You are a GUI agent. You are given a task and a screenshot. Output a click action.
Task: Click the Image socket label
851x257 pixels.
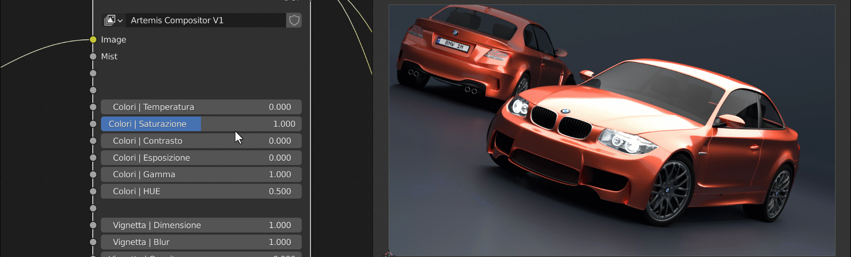[113, 40]
